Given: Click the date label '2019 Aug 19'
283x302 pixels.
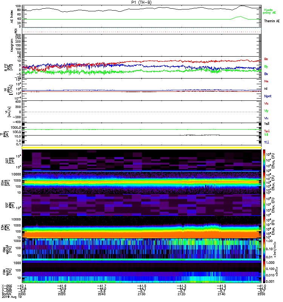Looking at the screenshot, I should 12,297.
